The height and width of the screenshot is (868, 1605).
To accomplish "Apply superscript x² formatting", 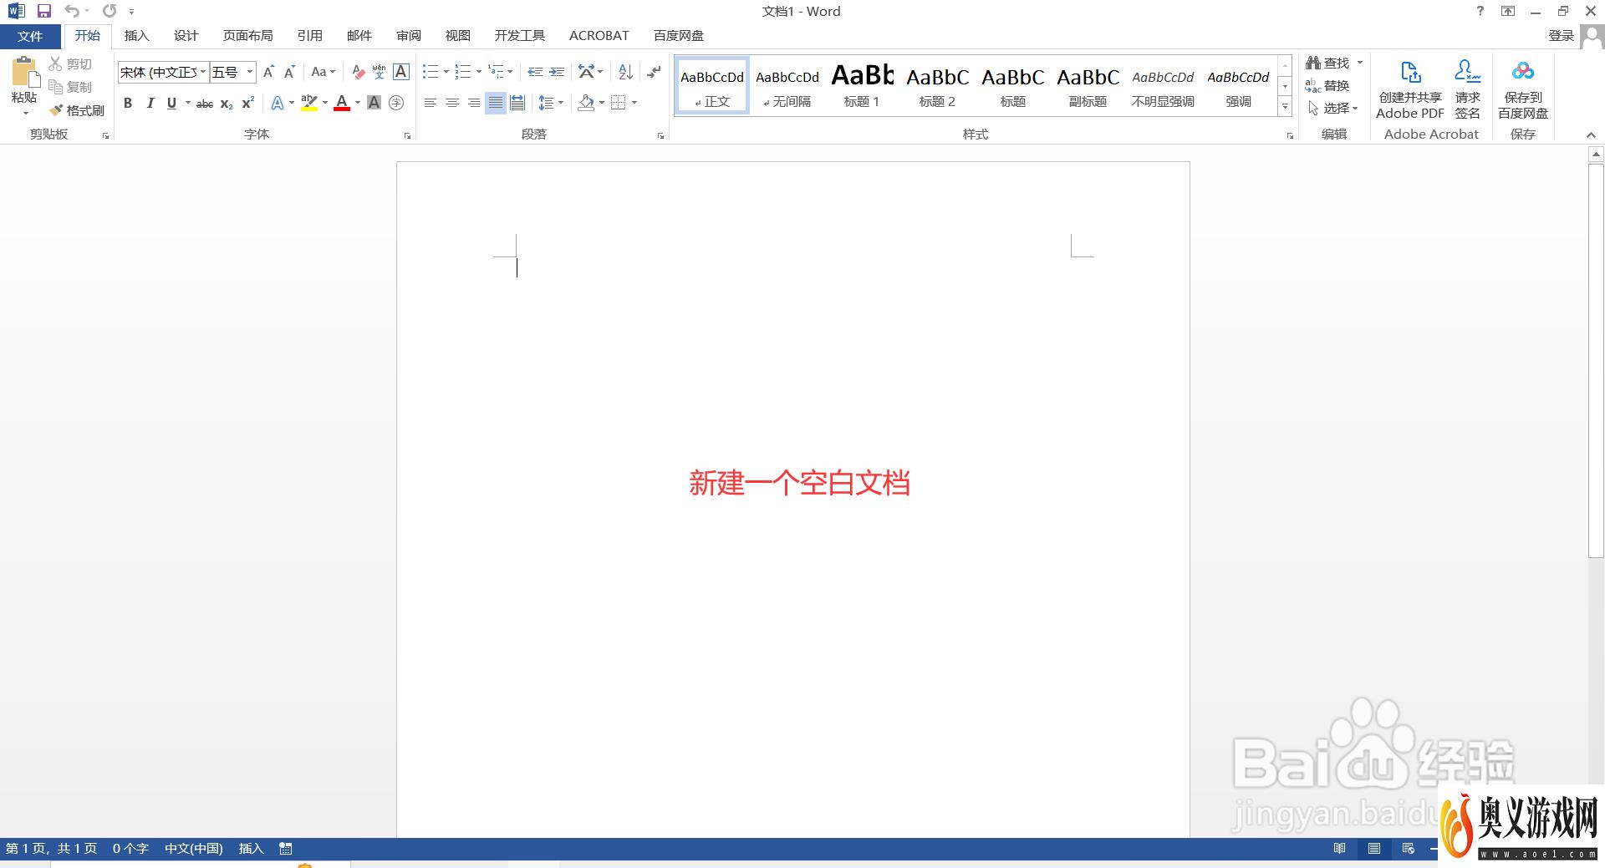I will click(x=247, y=103).
